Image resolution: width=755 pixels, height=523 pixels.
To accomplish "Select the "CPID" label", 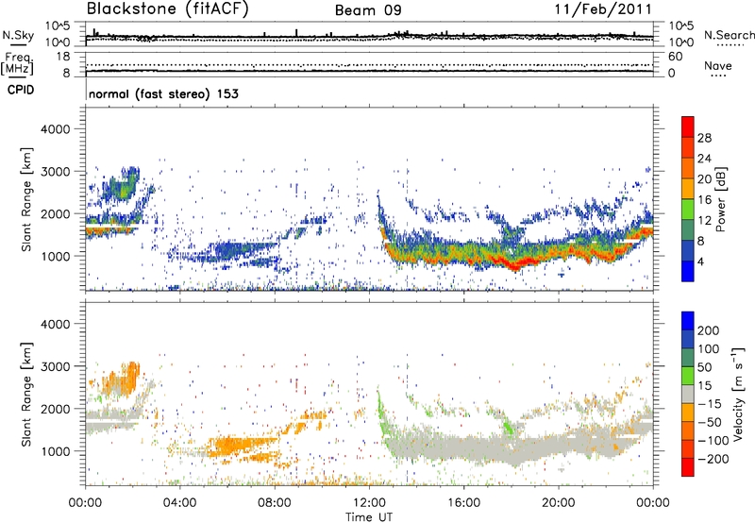I will point(21,90).
